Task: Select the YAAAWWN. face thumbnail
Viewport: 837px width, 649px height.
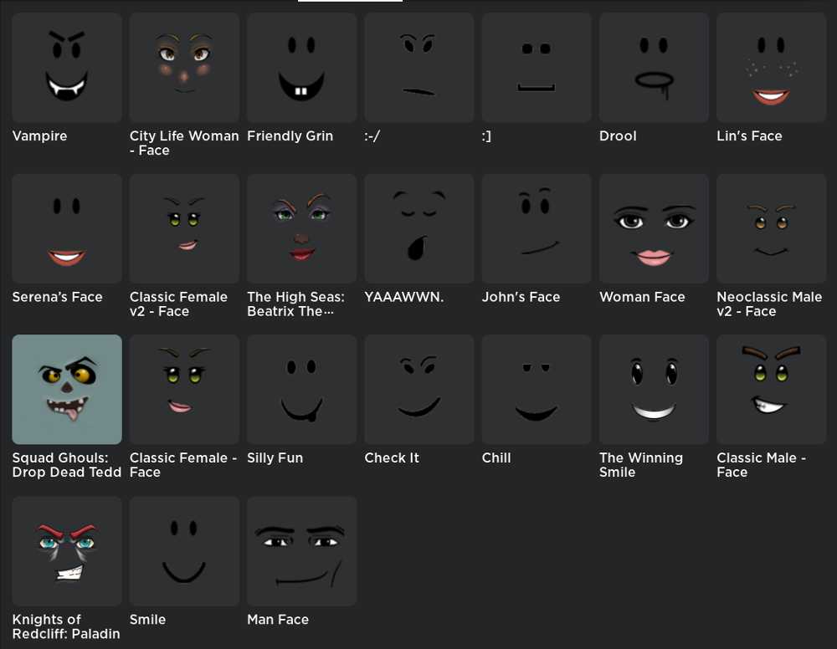Action: tap(419, 229)
